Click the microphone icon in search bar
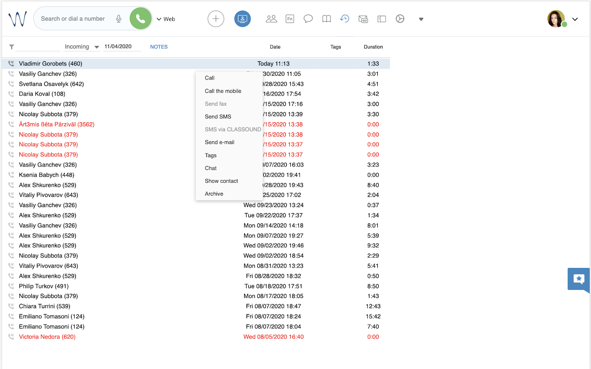 point(119,19)
